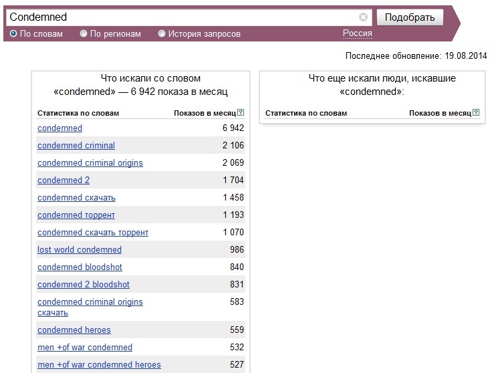The image size is (492, 373).
Task: Click the '1 704' count value
Action: (233, 180)
